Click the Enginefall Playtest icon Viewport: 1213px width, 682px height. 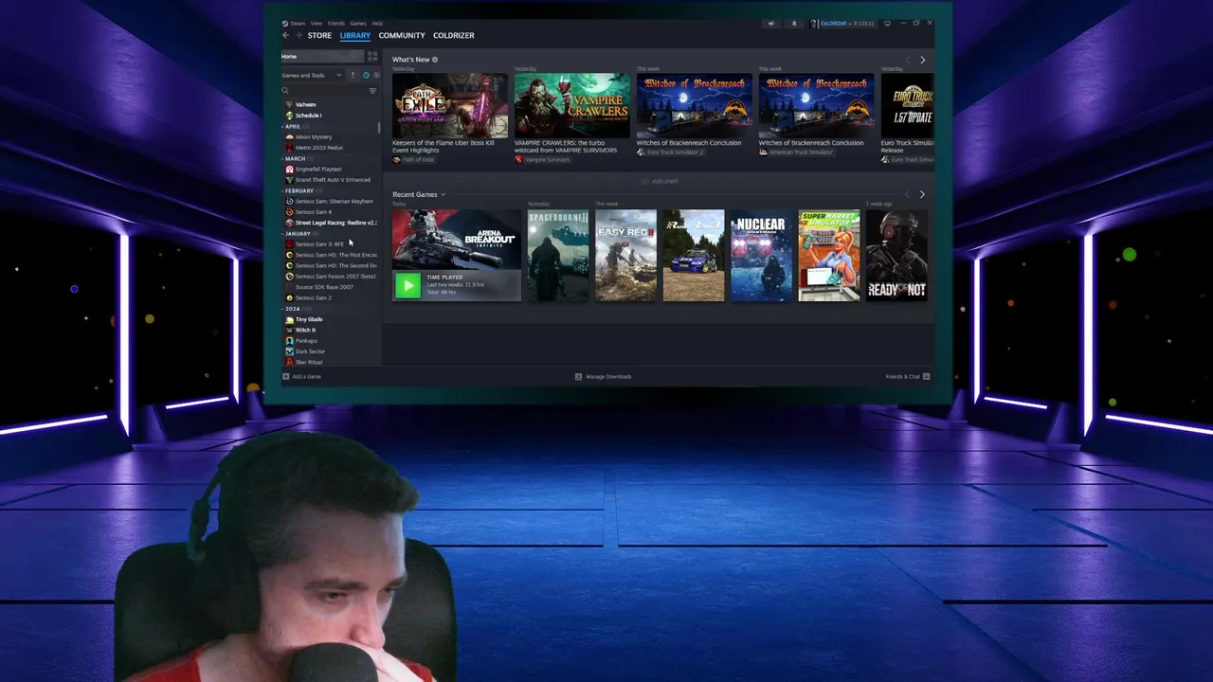(290, 169)
